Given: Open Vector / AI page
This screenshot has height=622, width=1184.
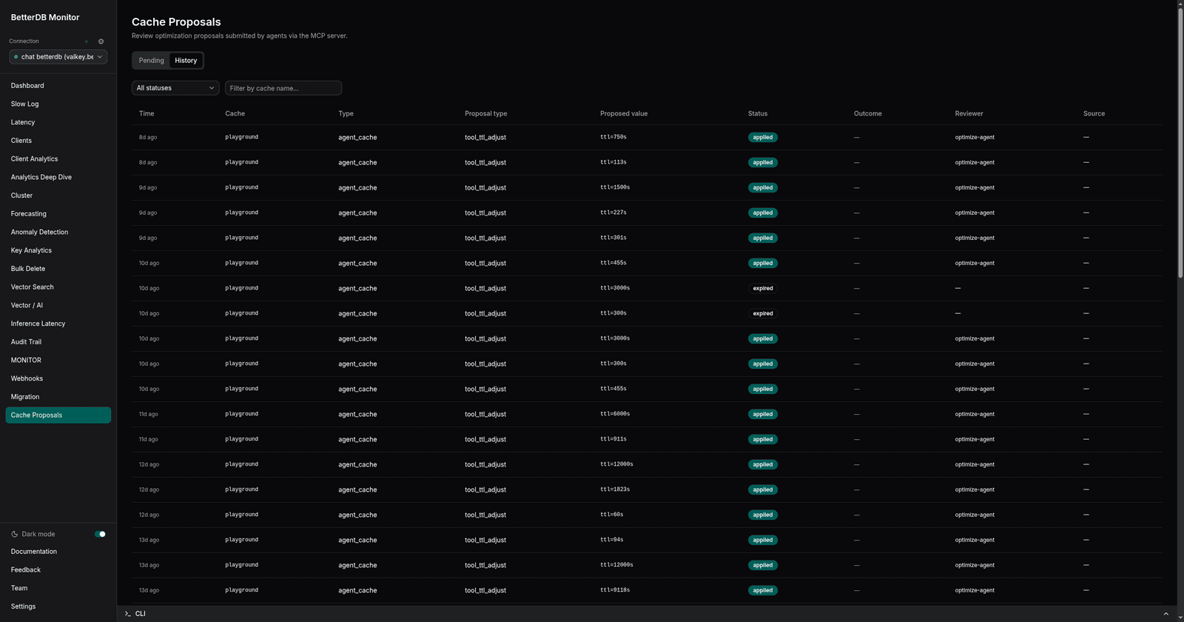Looking at the screenshot, I should [58, 305].
